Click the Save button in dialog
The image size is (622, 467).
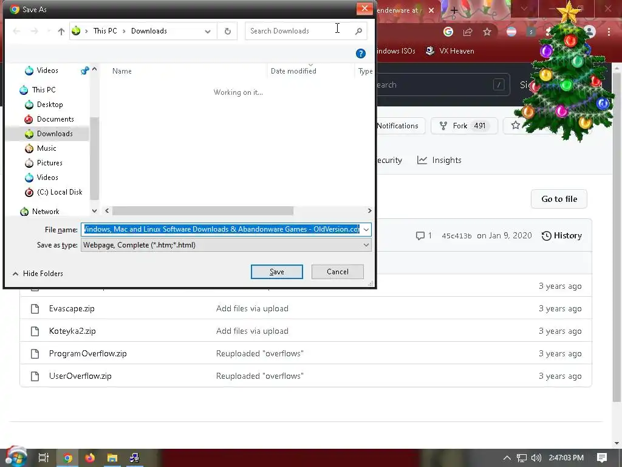point(276,272)
